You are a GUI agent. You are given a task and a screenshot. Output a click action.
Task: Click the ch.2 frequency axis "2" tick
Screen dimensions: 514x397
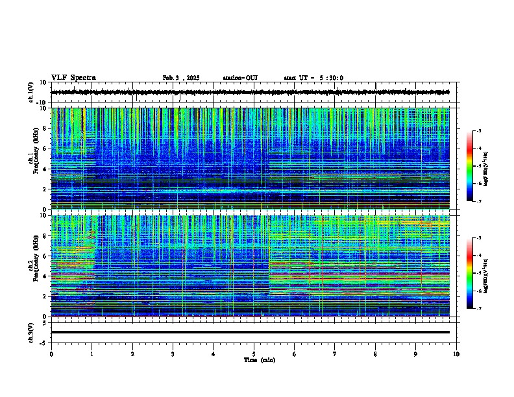45,296
